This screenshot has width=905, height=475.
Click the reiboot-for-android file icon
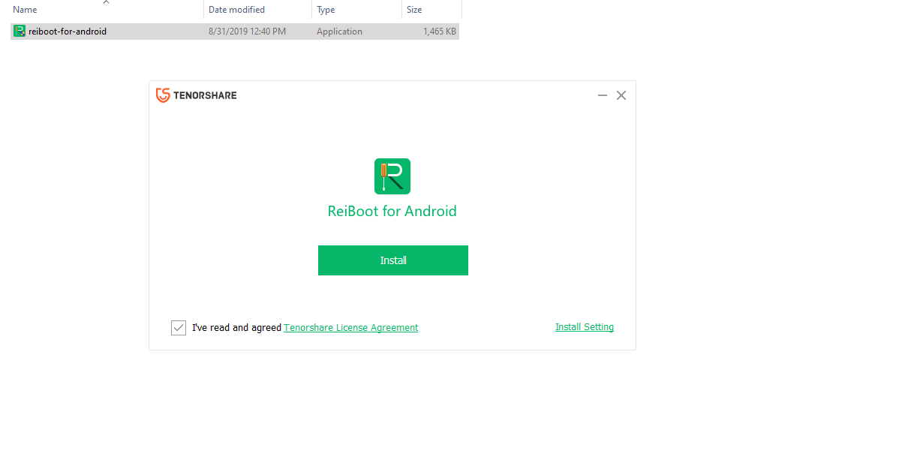click(x=20, y=32)
